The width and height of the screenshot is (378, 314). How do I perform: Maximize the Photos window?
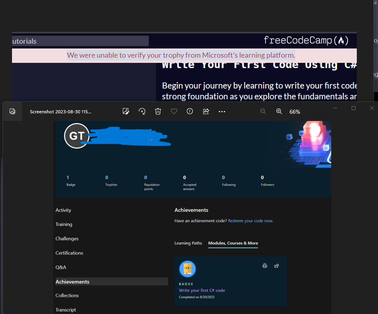[354, 108]
